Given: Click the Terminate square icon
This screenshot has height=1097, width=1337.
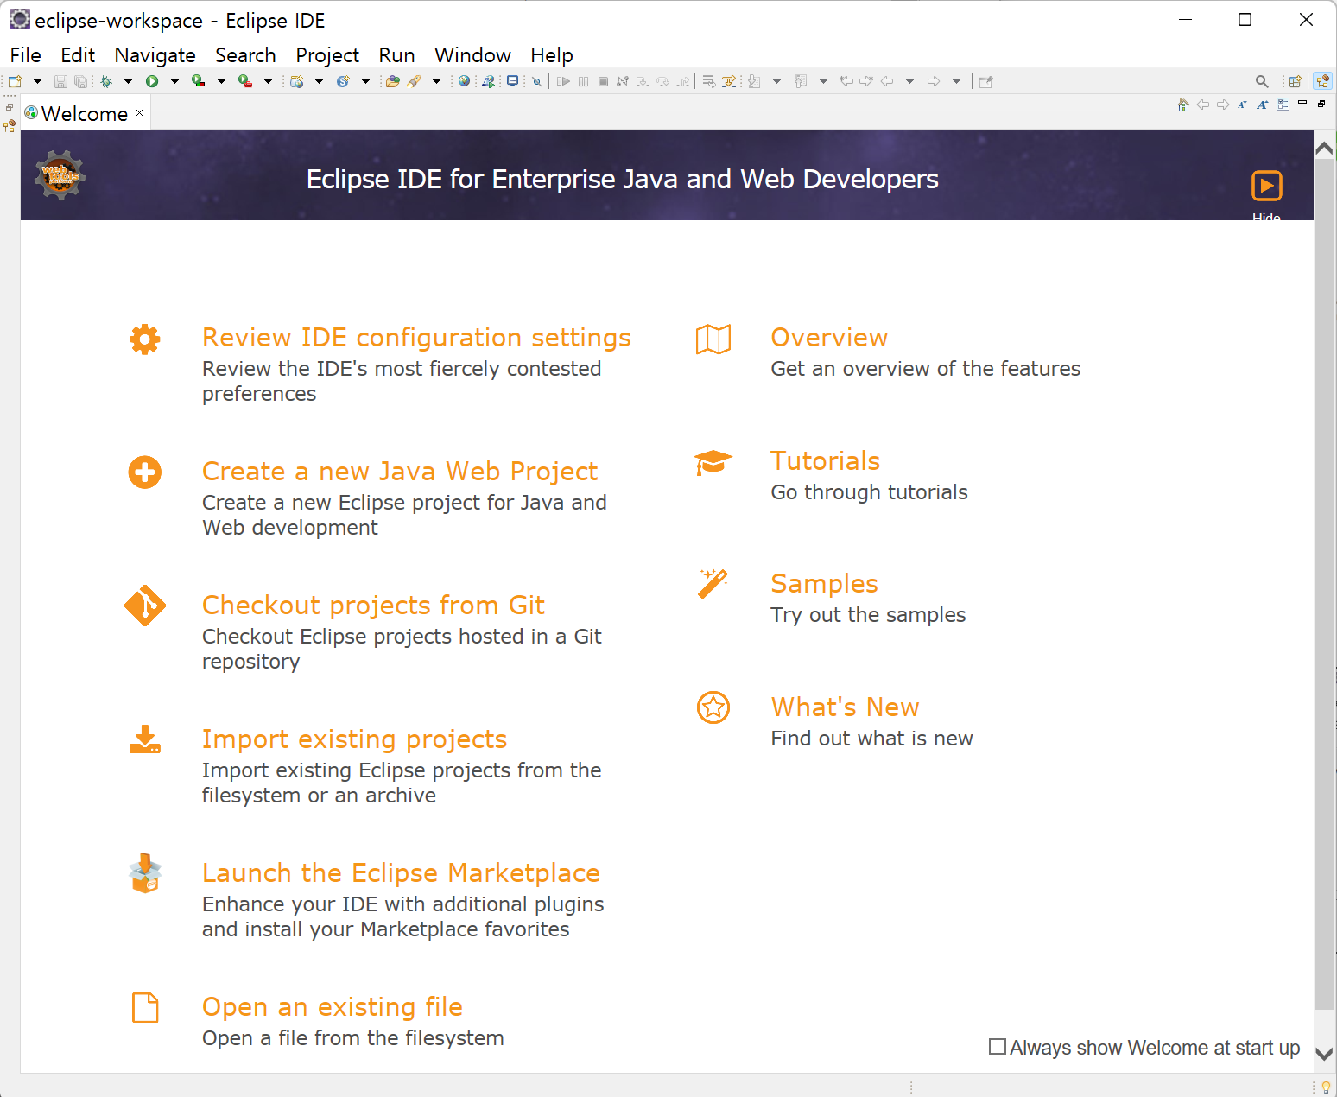Looking at the screenshot, I should [603, 81].
